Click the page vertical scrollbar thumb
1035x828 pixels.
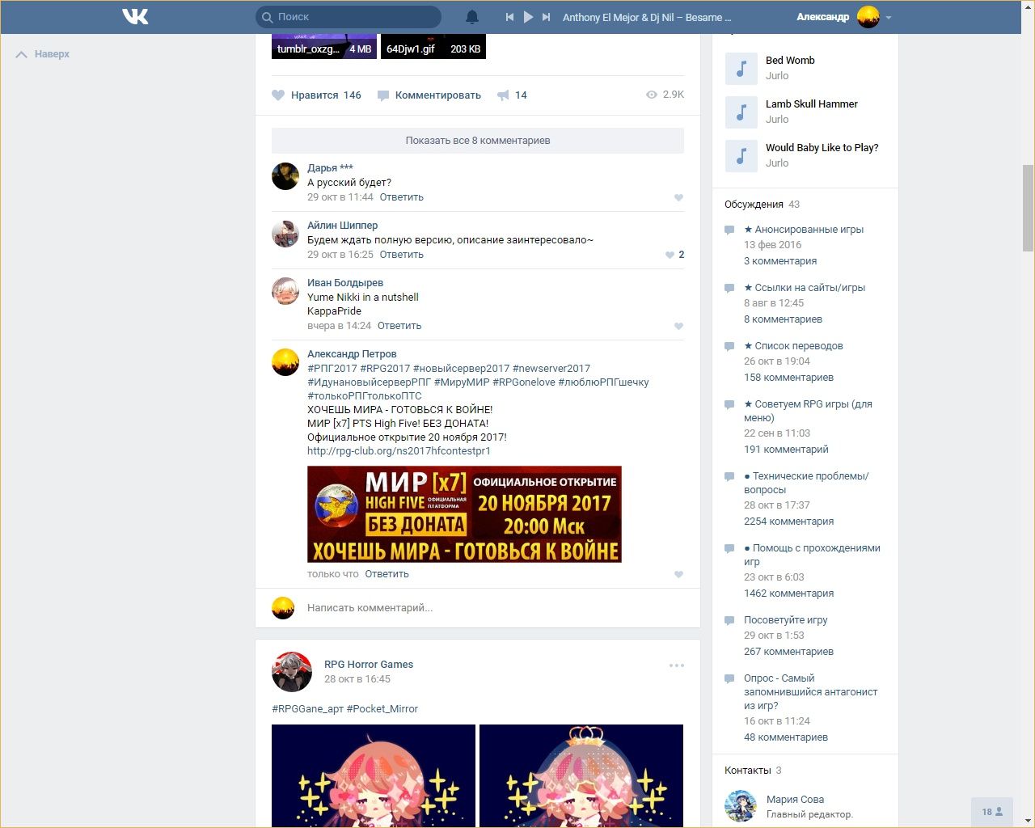1028,208
